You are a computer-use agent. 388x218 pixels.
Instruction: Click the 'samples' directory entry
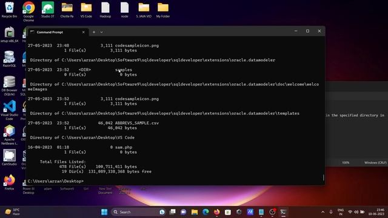(124, 70)
